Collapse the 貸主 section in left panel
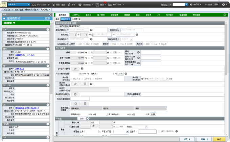 [x=48, y=105]
